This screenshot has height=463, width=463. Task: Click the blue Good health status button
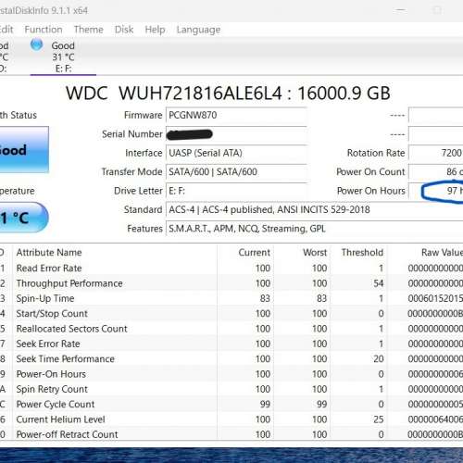(x=23, y=150)
